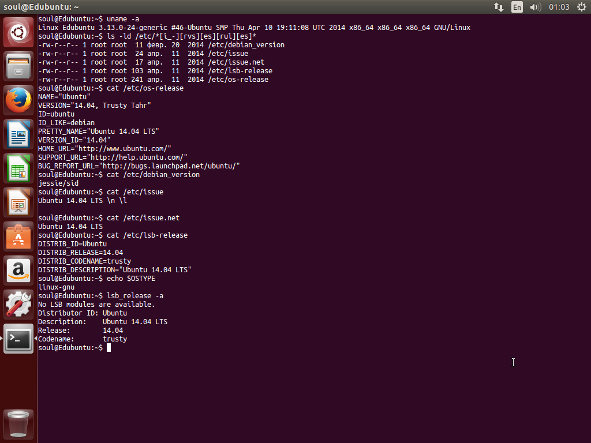The image size is (591, 443).
Task: Open the sound volume indicator
Action: coord(535,7)
